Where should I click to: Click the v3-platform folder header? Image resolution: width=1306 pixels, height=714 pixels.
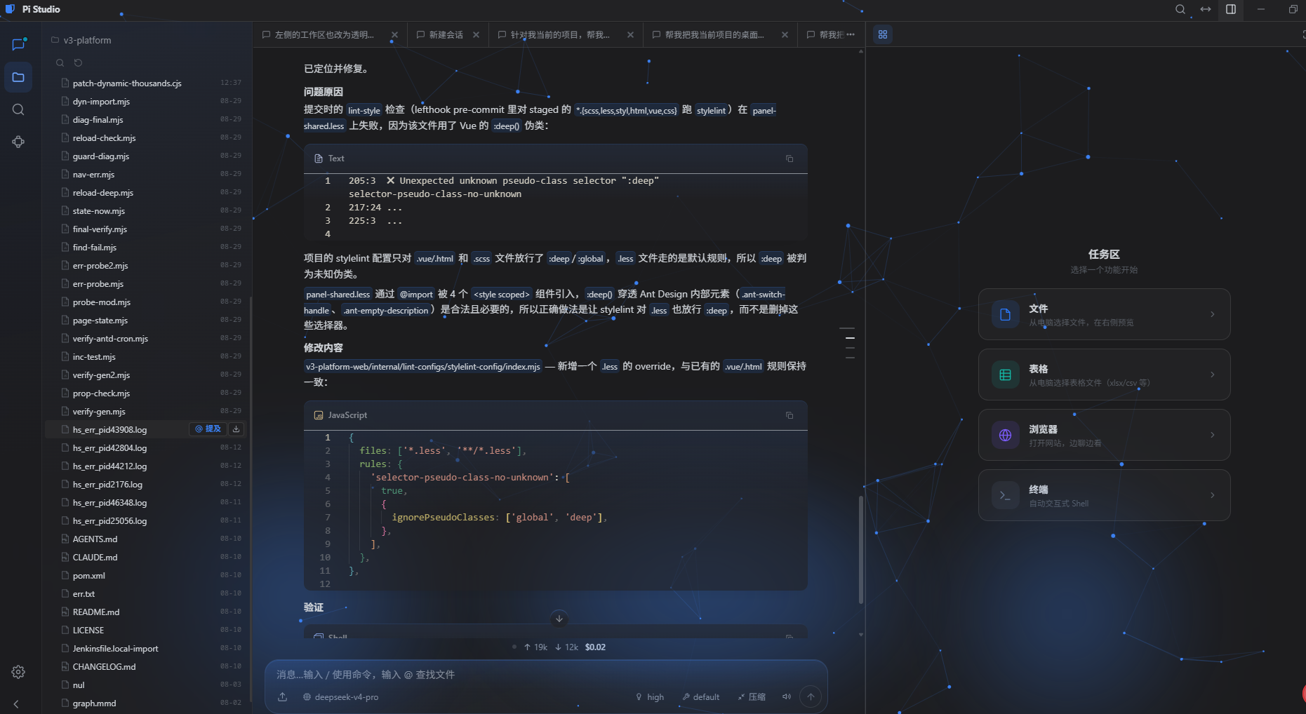pos(81,40)
